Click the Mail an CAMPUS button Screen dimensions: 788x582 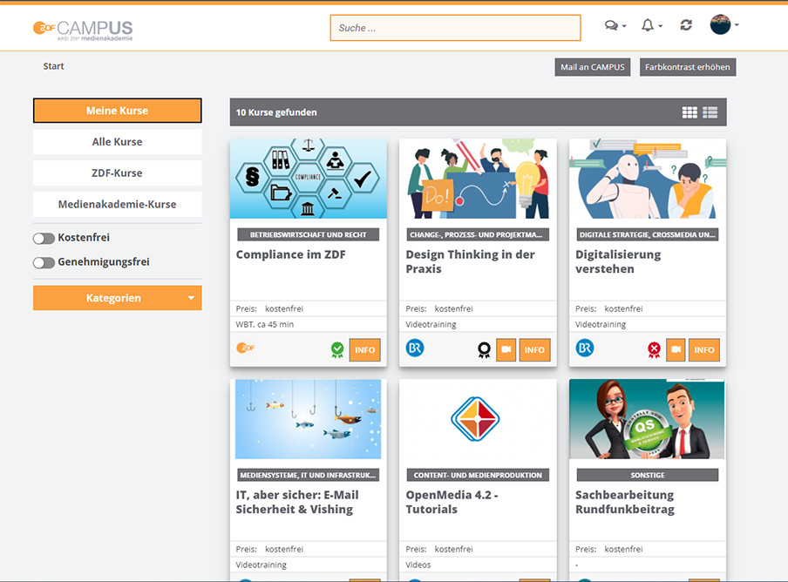pyautogui.click(x=593, y=67)
